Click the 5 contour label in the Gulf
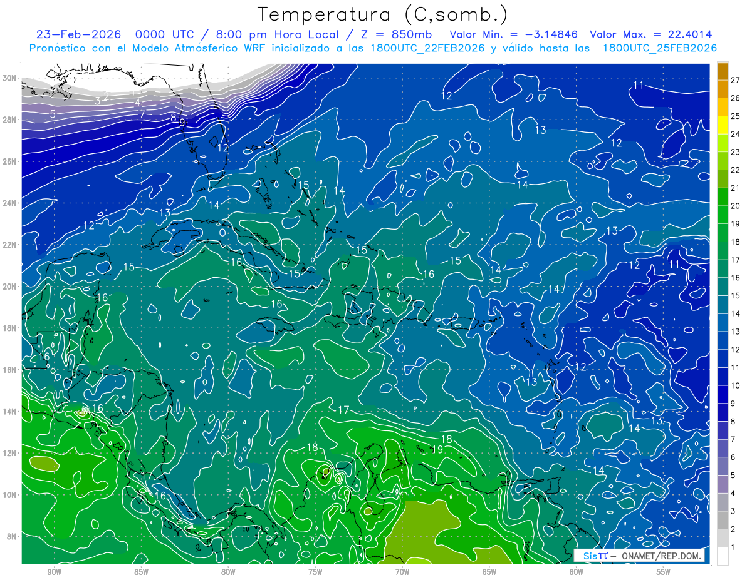The image size is (752, 580). coord(53,114)
